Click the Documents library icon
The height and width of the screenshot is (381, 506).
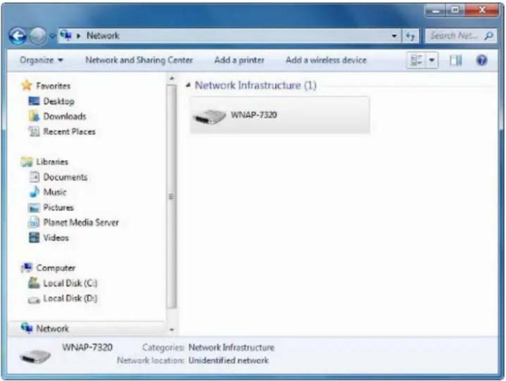tap(34, 177)
